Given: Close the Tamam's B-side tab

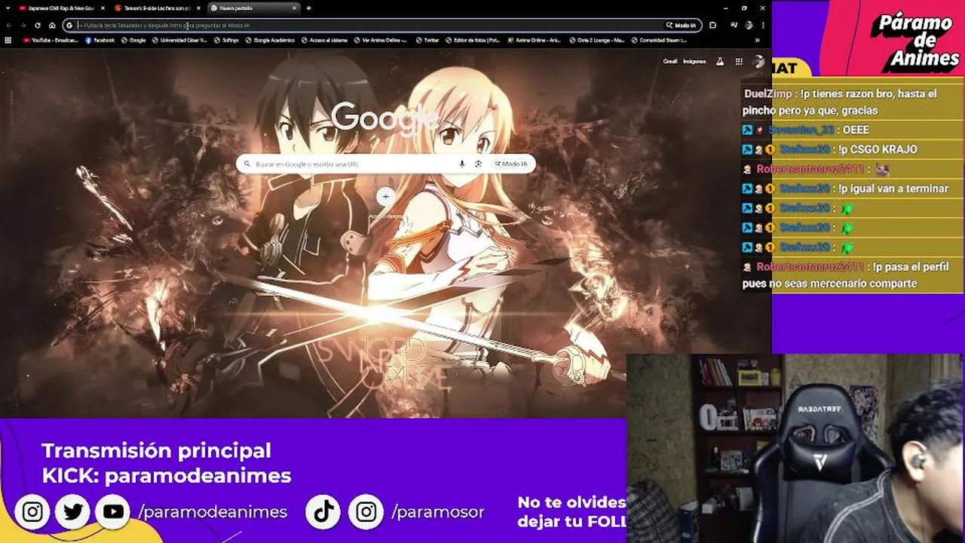Looking at the screenshot, I should (198, 8).
